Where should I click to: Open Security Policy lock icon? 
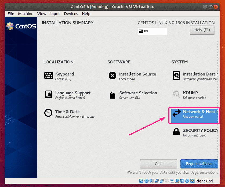click(x=176, y=132)
